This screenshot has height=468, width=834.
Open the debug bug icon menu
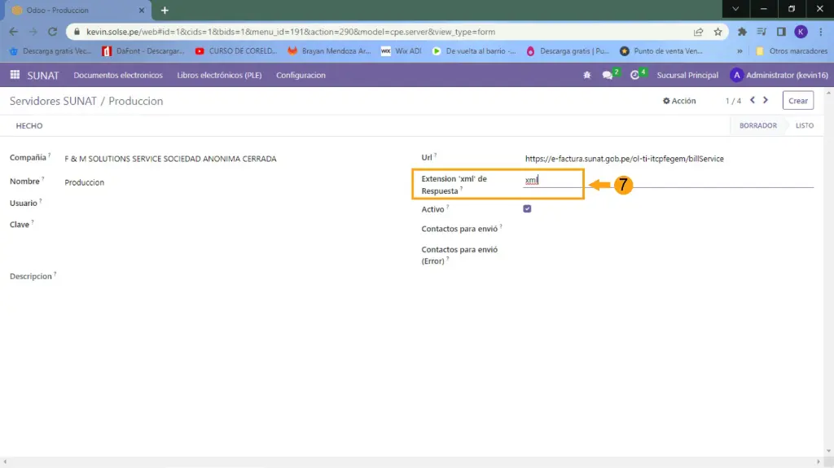pos(586,75)
